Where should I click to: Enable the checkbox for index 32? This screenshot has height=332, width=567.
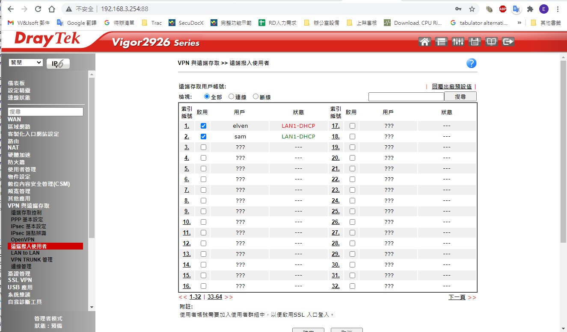click(352, 286)
